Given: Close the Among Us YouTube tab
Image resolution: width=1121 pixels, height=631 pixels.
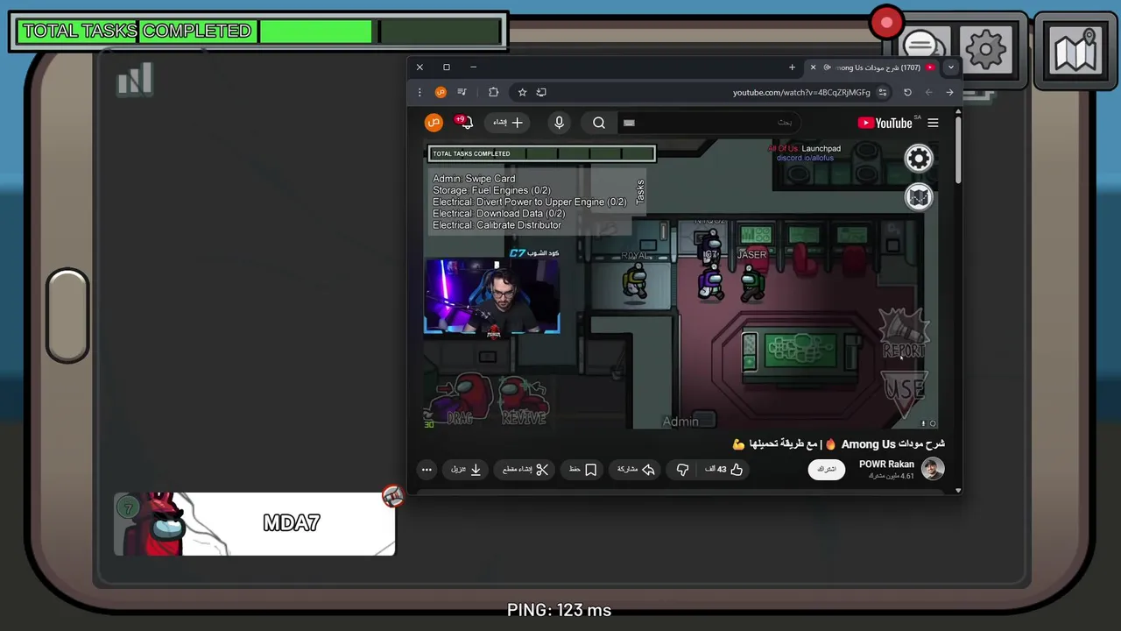Looking at the screenshot, I should 813,67.
